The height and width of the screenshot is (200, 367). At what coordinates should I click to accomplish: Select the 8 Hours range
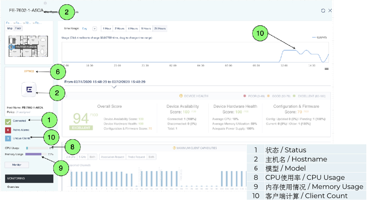(146, 29)
